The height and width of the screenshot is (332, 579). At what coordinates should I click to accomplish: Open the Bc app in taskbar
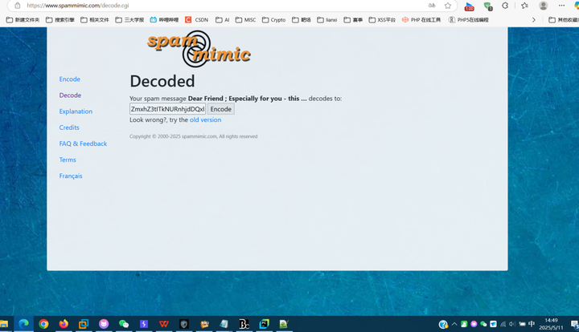pos(244,324)
